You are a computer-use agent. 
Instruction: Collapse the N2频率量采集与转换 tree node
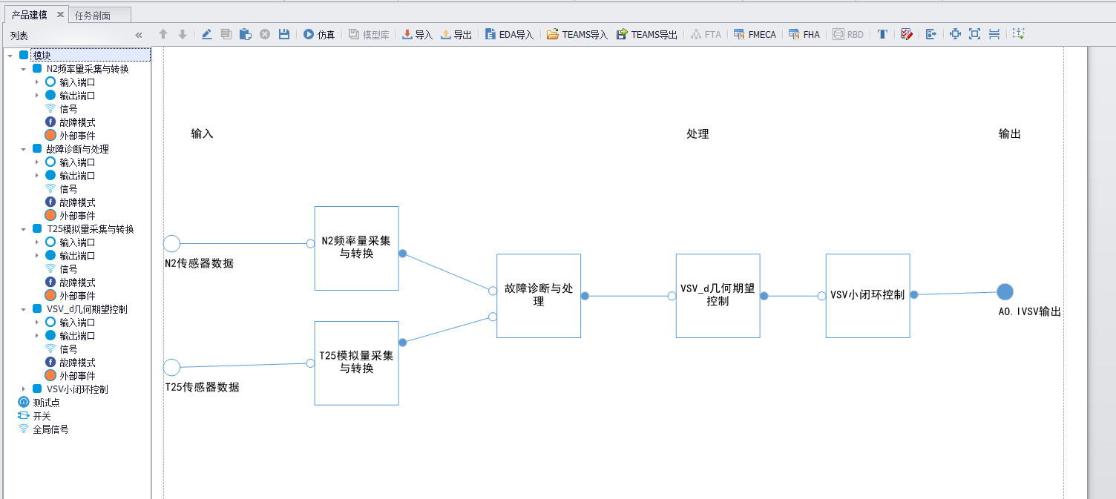pos(23,69)
